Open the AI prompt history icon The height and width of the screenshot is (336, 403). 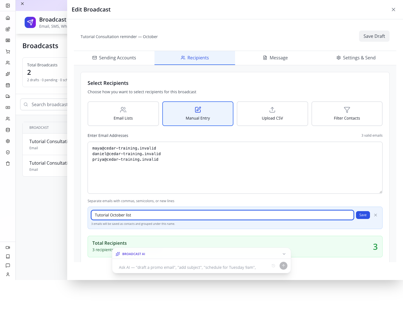click(x=273, y=266)
